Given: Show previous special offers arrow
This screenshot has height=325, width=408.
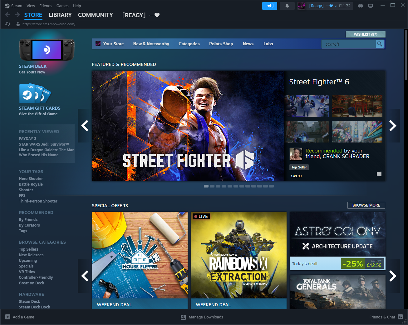Looking at the screenshot, I should coord(85,276).
